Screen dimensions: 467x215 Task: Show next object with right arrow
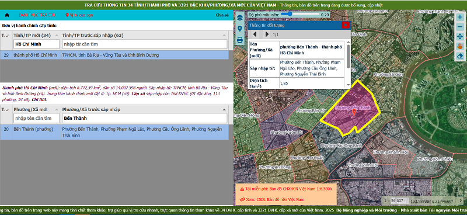pyautogui.click(x=267, y=34)
